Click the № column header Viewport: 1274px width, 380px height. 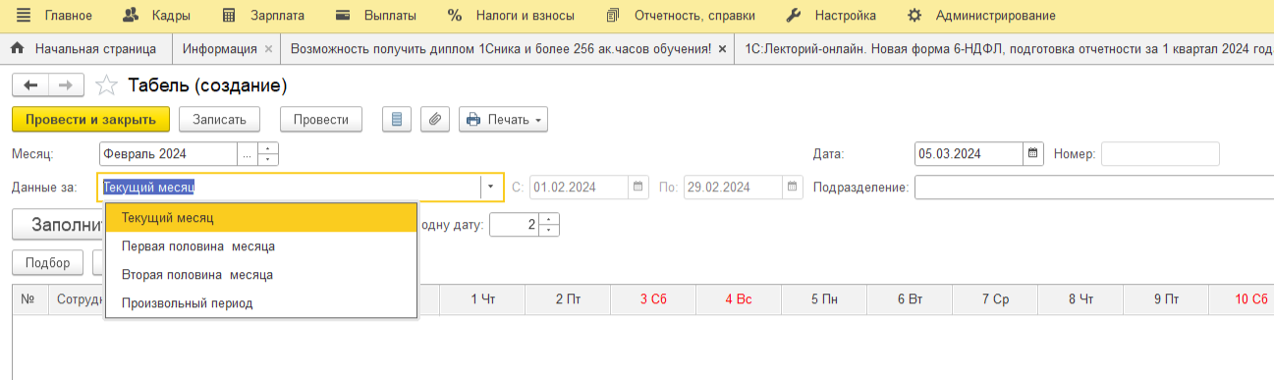[30, 299]
